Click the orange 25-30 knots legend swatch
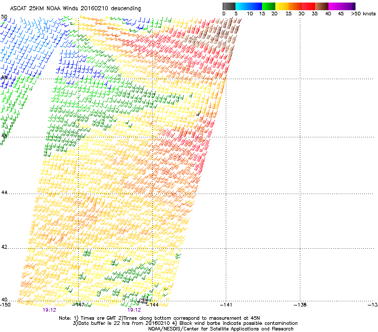Screen dimensions: 378x332 pos(295,6)
